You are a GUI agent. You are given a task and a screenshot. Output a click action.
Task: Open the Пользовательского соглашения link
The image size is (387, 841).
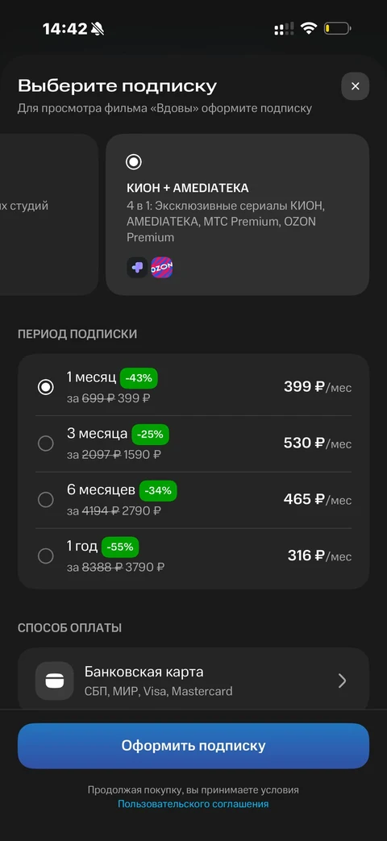point(193,804)
